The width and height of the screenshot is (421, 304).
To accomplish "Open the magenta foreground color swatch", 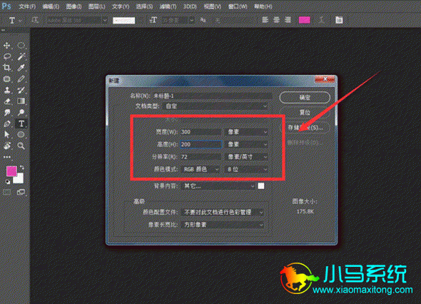I will (x=11, y=171).
